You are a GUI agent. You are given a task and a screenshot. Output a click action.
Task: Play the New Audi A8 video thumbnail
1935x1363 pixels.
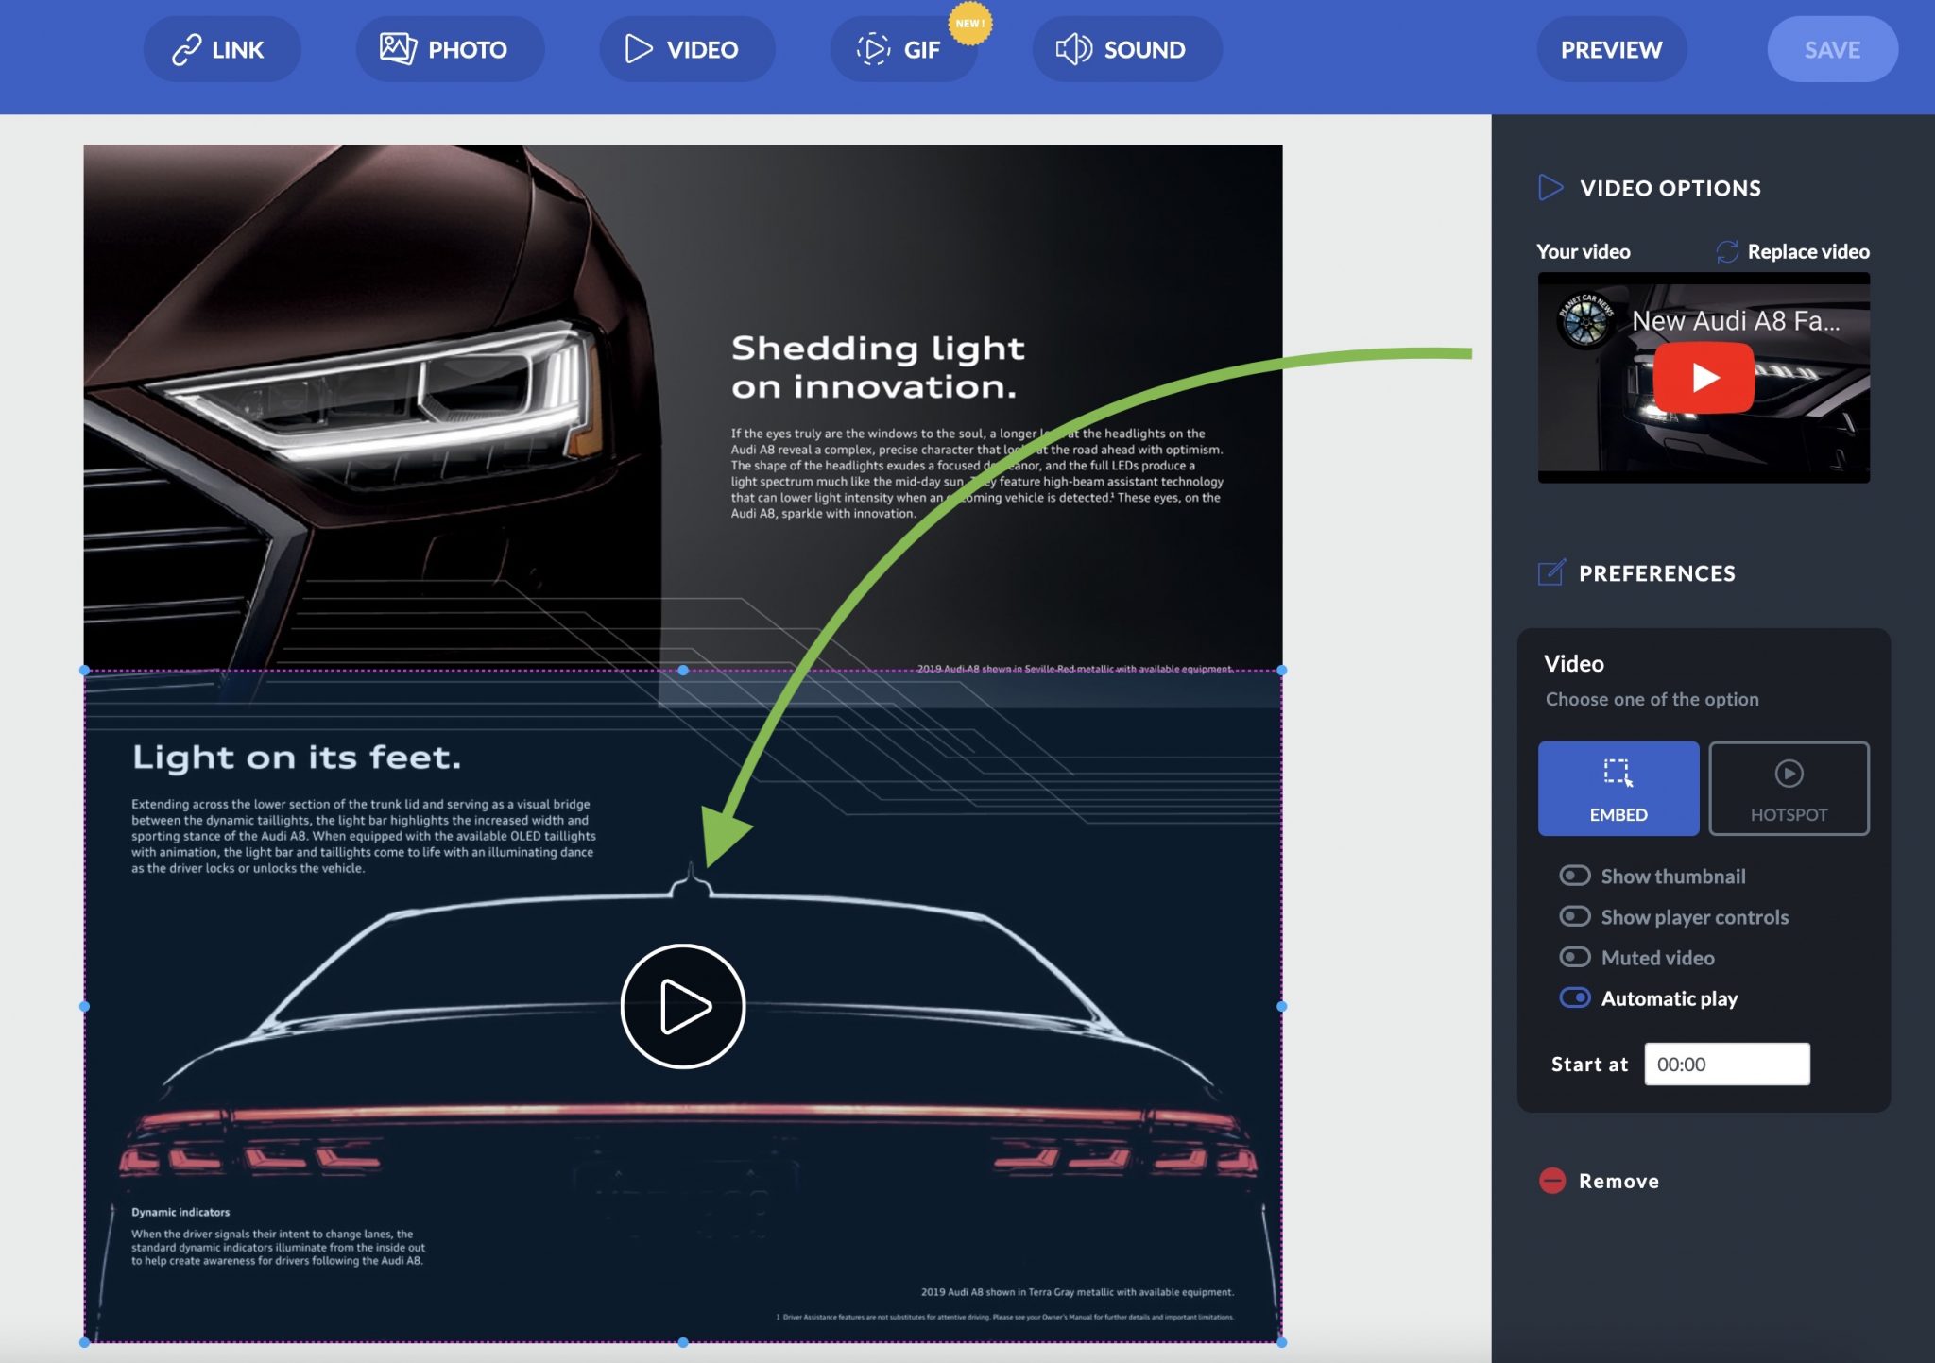(x=1705, y=376)
